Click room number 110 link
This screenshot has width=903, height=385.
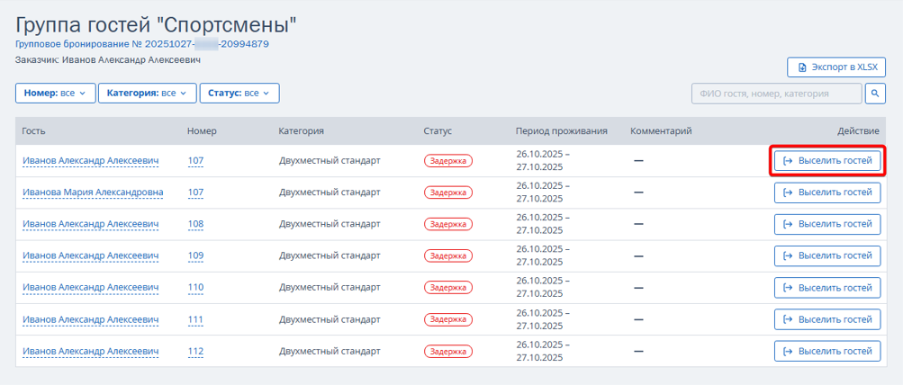tap(196, 288)
